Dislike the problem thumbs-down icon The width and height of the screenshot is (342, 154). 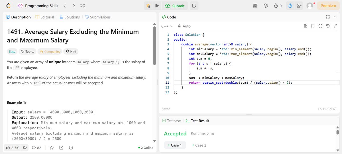[x=25, y=147]
